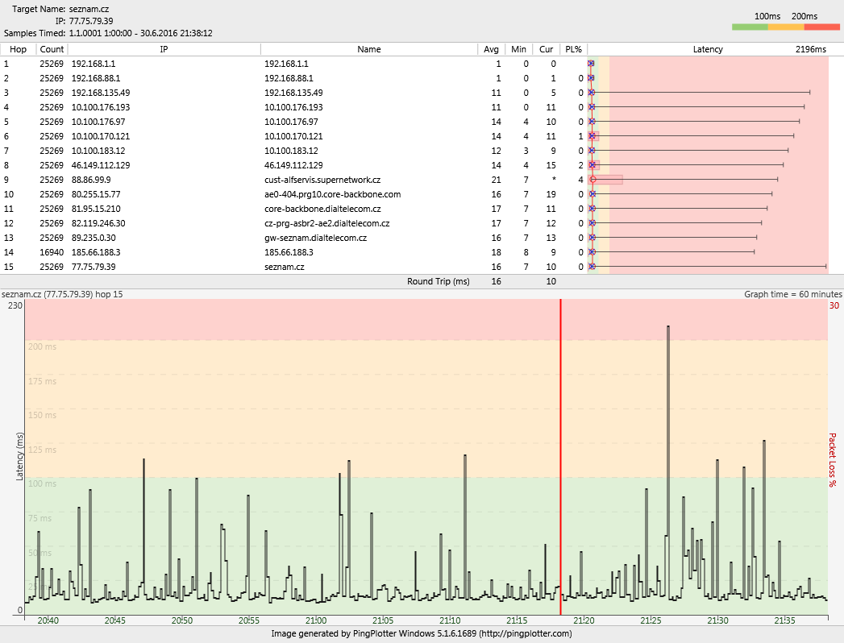844x643 pixels.
Task: Click the PL% column header
Action: click(x=573, y=49)
